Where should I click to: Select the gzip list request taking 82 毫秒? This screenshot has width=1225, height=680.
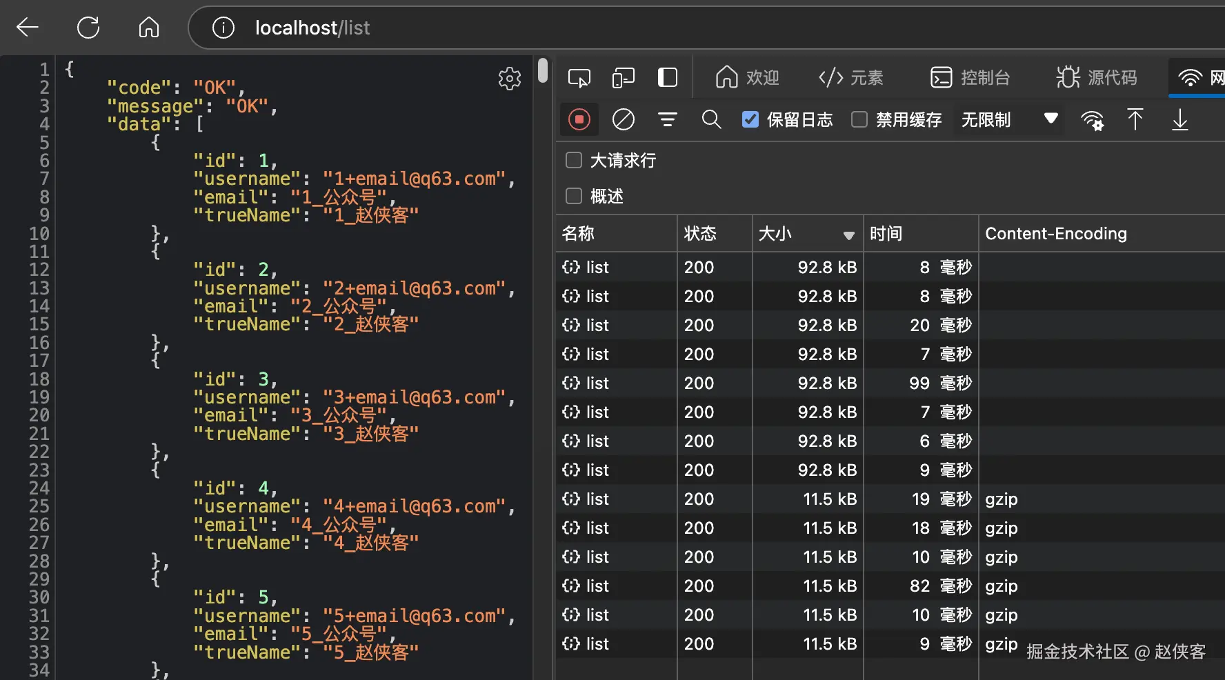click(x=890, y=586)
